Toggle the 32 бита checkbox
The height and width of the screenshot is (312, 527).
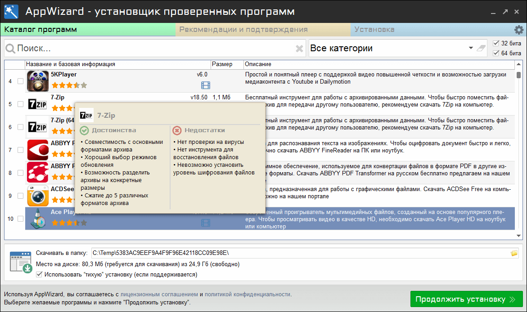pyautogui.click(x=496, y=43)
